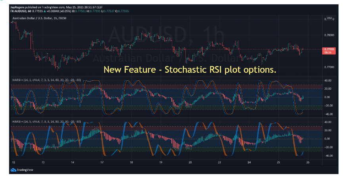Click the annotation 'New Feature - Stochastic RSI plot options.'
Viewport: 348px width, 176px height.
tap(190, 70)
